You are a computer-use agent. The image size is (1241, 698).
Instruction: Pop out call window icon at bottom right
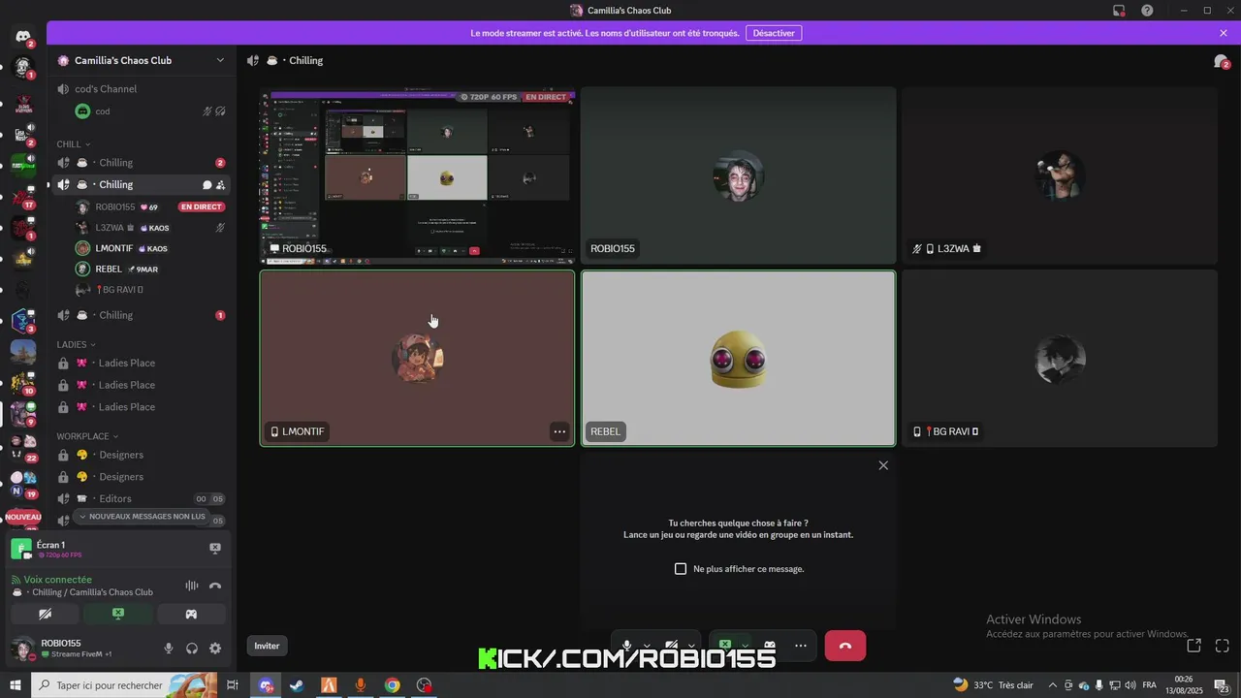click(x=1194, y=646)
